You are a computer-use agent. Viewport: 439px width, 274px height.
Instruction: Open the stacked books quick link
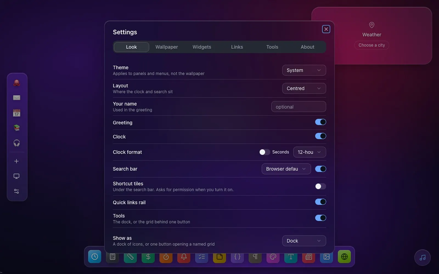pos(17,128)
